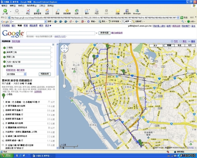Viewport: 197px width, 158px height.
Task: Click the Google toolbar bookmarks star icon
Action: click(x=88, y=22)
